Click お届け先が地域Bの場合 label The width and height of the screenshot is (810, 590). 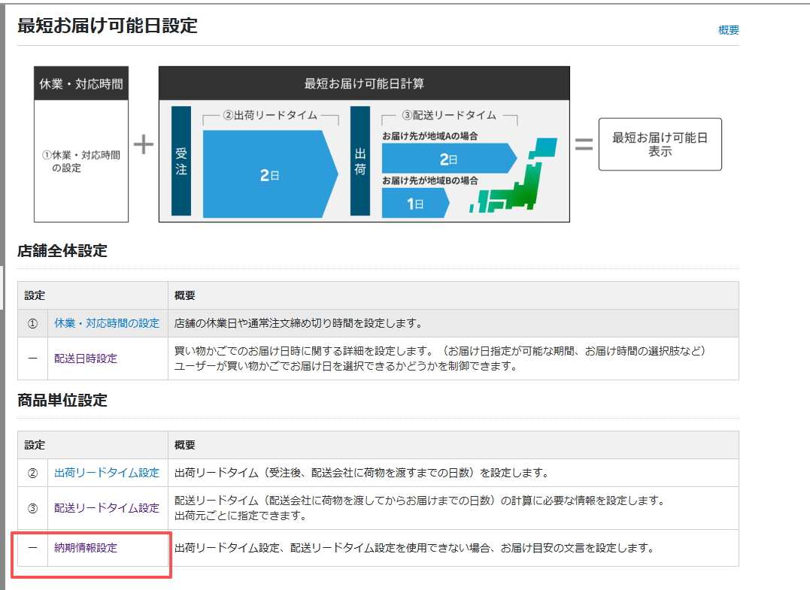click(429, 180)
